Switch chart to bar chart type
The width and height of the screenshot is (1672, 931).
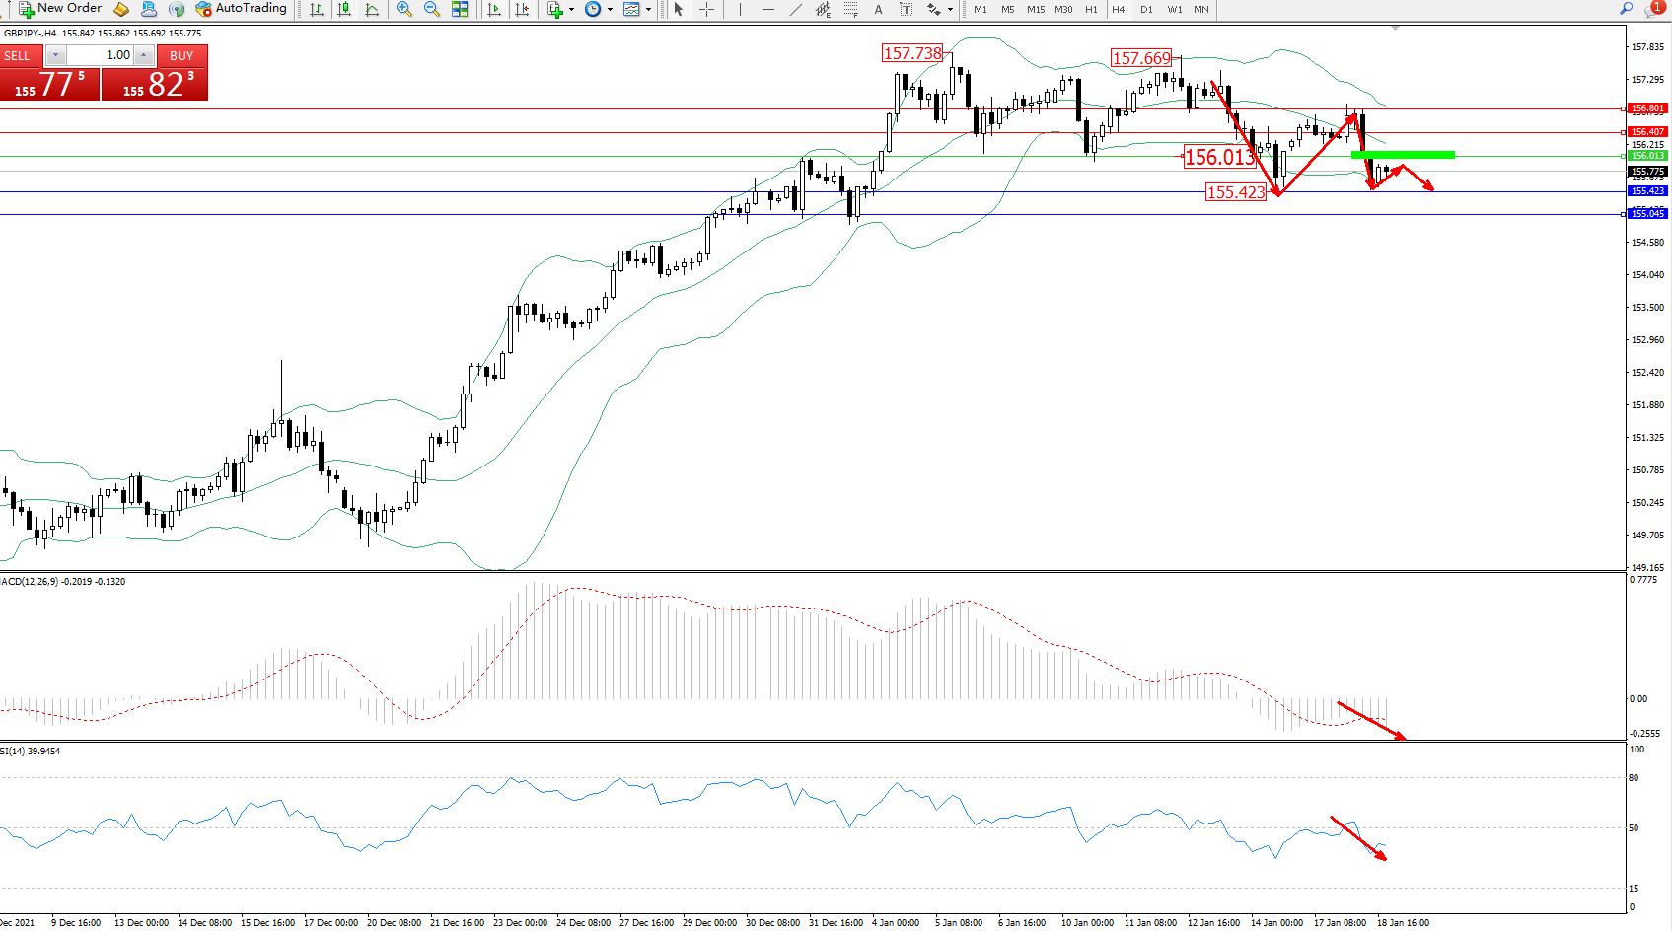317,9
